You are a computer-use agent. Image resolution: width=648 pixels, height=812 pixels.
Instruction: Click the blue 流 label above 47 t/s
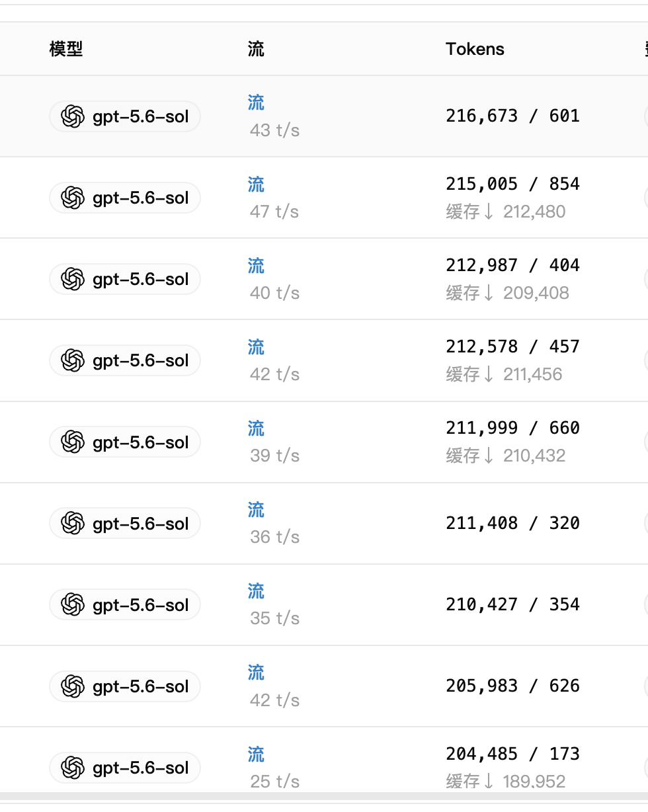coord(256,184)
